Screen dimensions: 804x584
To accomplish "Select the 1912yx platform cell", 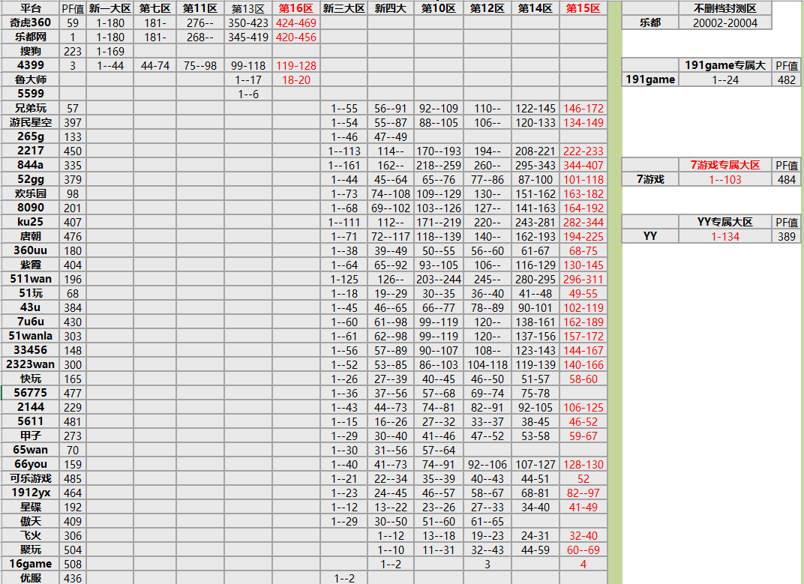I will tap(30, 493).
